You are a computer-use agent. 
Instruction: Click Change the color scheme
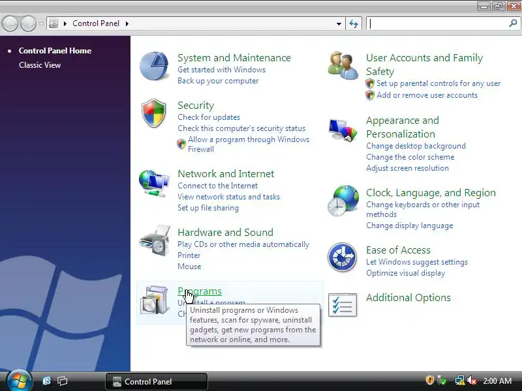(x=410, y=157)
